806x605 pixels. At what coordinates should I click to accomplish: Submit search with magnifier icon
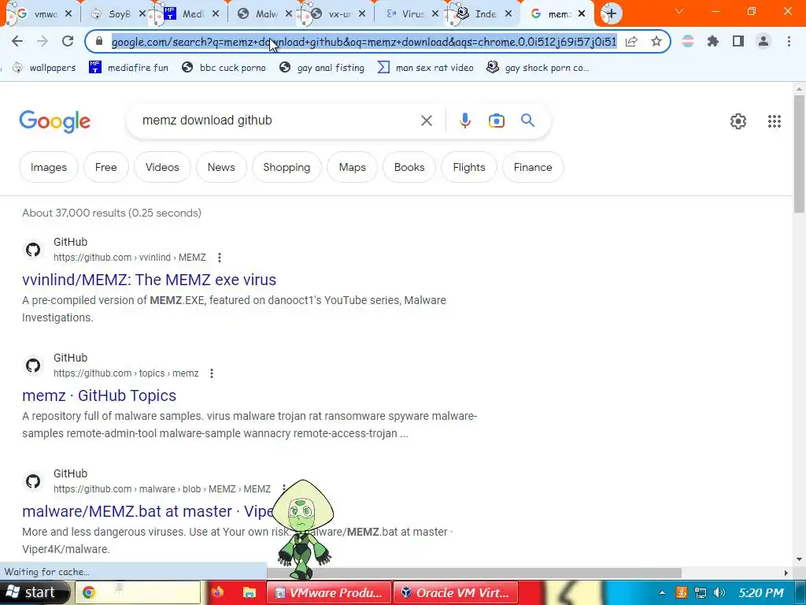pos(528,121)
